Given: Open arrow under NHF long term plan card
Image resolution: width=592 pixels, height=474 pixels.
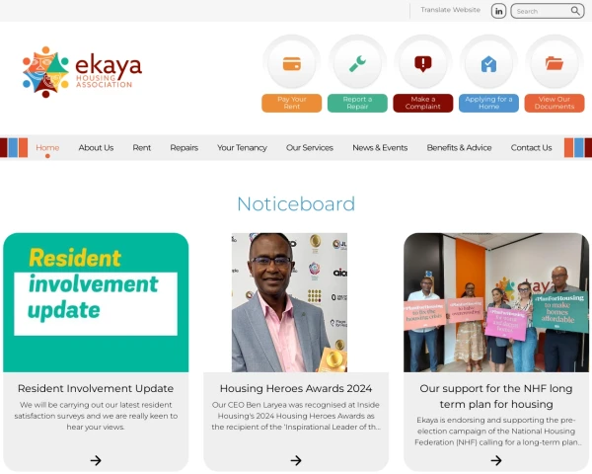Looking at the screenshot, I should click(x=496, y=460).
